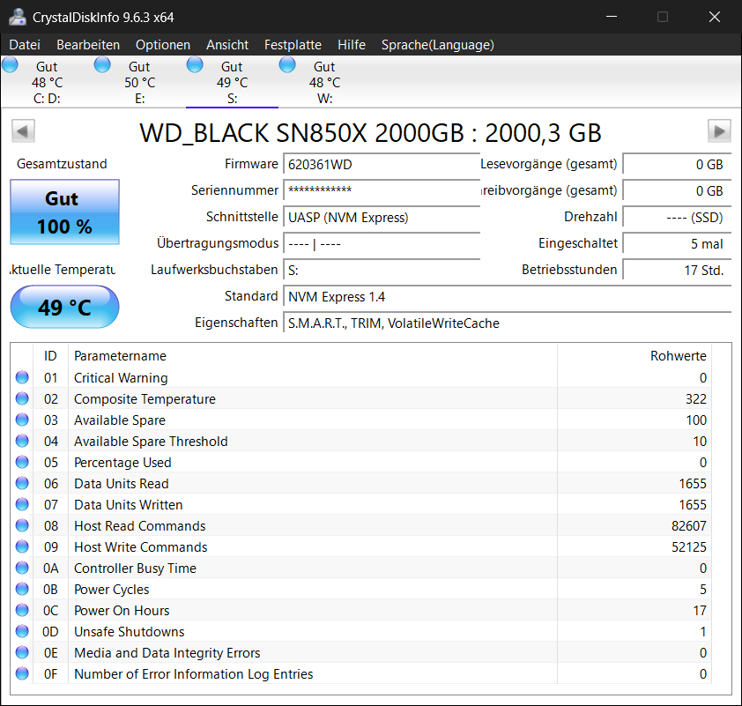742x706 pixels.
Task: Click status orb for Available Spare Threshold
Action: 22,441
